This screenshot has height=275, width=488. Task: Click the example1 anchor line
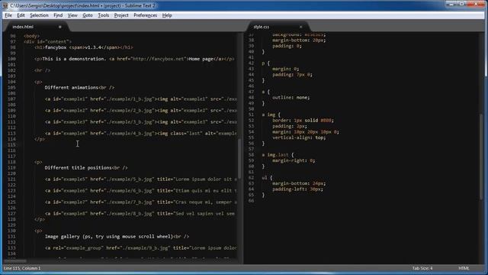coord(140,99)
